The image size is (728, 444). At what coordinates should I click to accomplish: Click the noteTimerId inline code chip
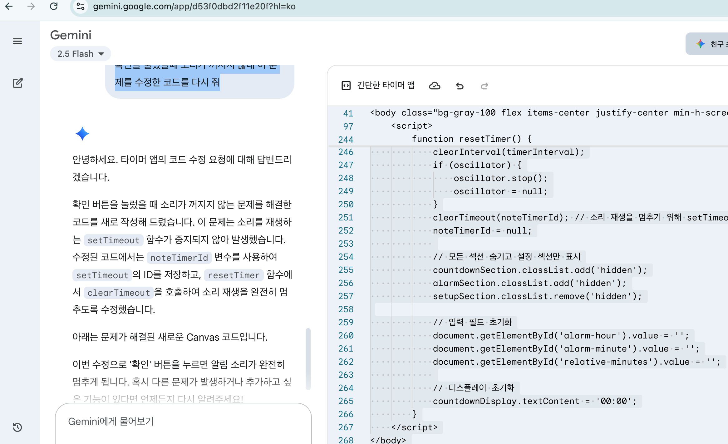click(x=179, y=258)
